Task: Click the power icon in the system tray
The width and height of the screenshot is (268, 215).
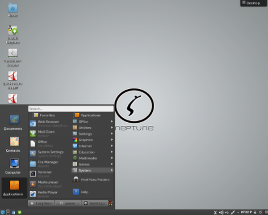Action: [x=260, y=212]
